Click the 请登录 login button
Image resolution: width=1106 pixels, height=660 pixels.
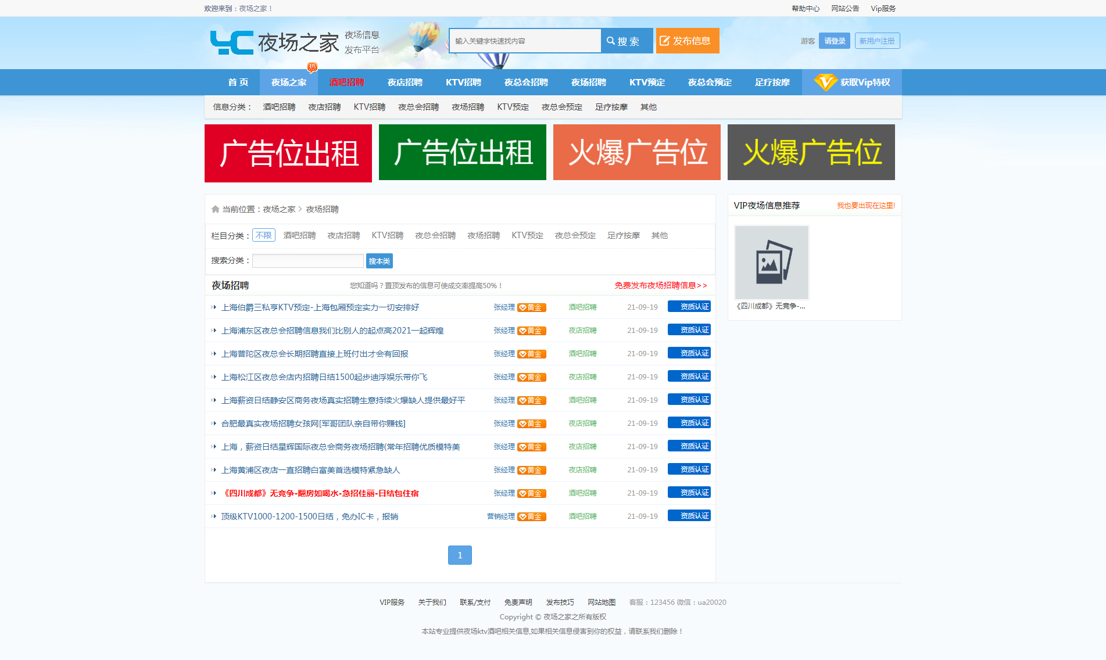pos(834,41)
